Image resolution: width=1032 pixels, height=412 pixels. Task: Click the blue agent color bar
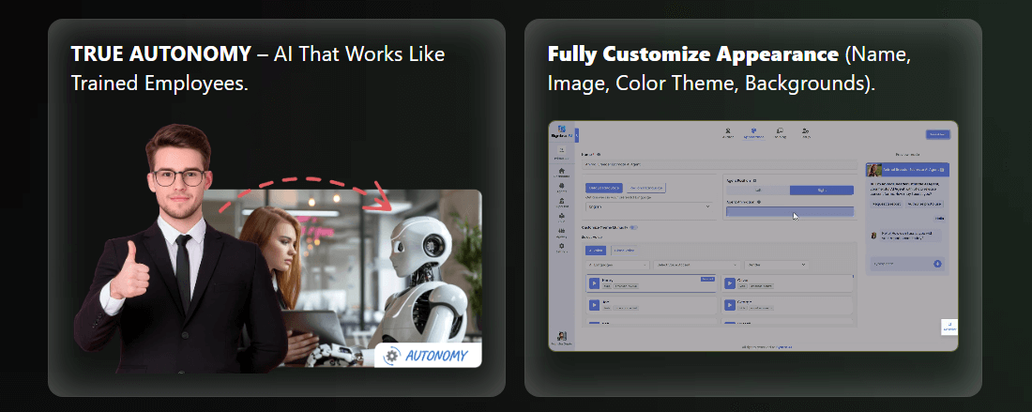789,212
